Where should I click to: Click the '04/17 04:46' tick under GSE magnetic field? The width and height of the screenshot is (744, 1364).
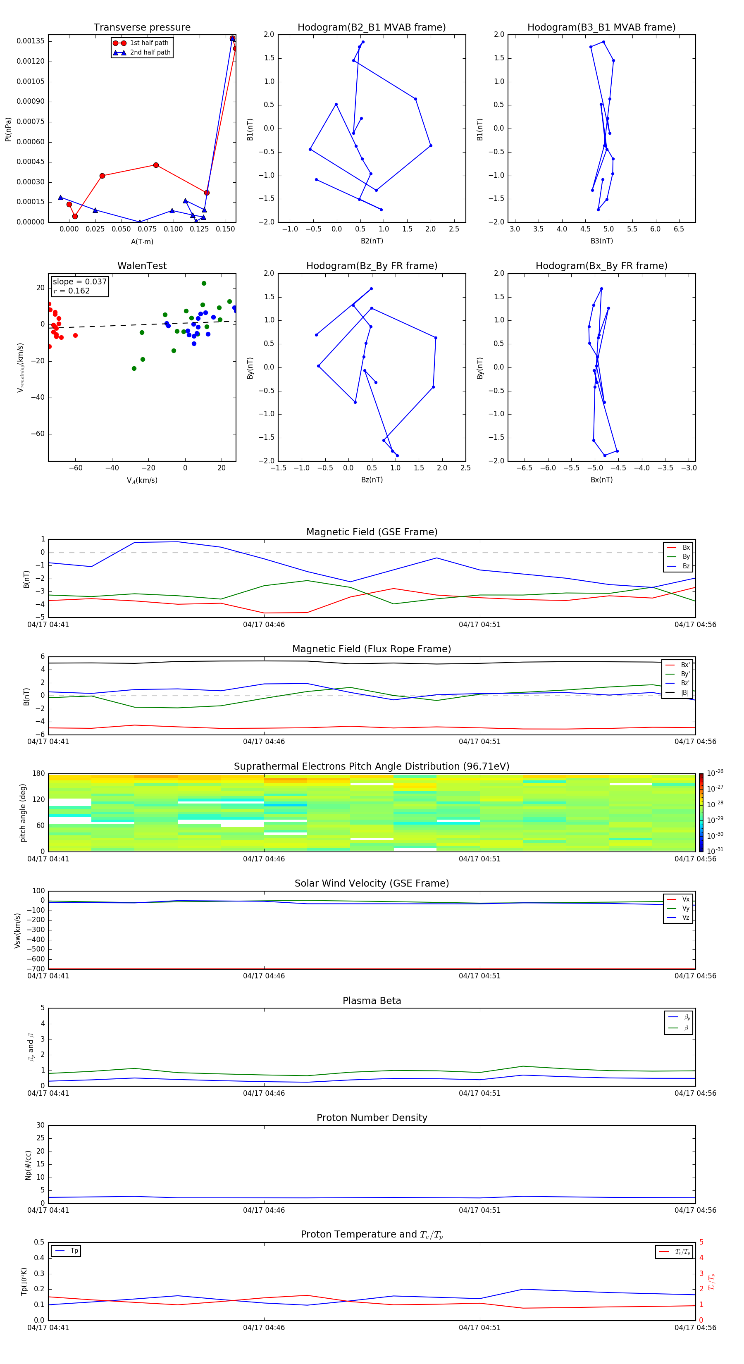click(264, 625)
